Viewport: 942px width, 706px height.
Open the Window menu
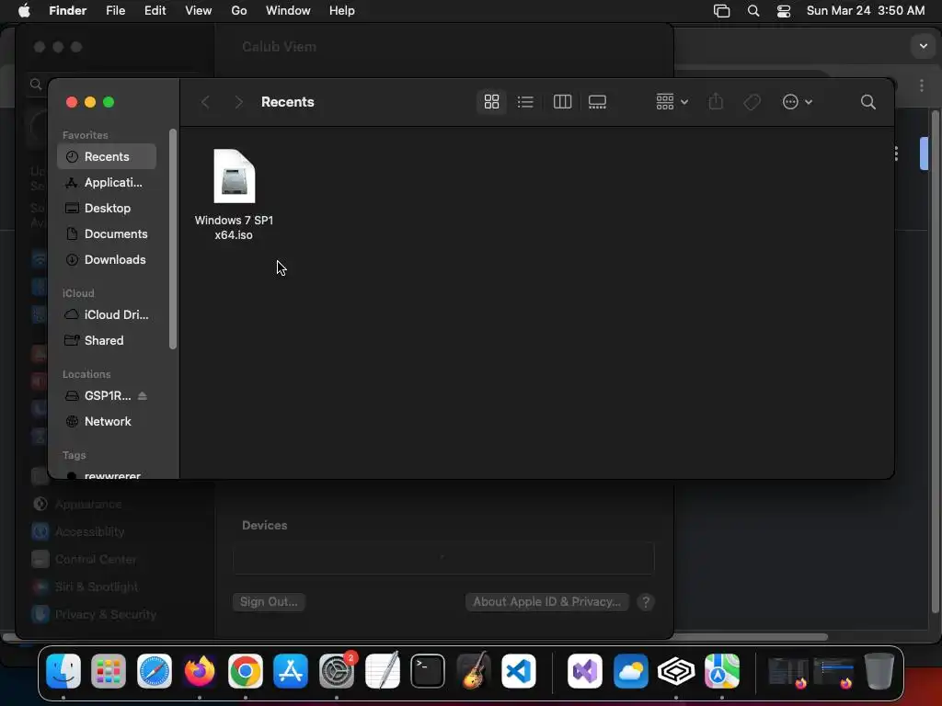click(x=288, y=11)
